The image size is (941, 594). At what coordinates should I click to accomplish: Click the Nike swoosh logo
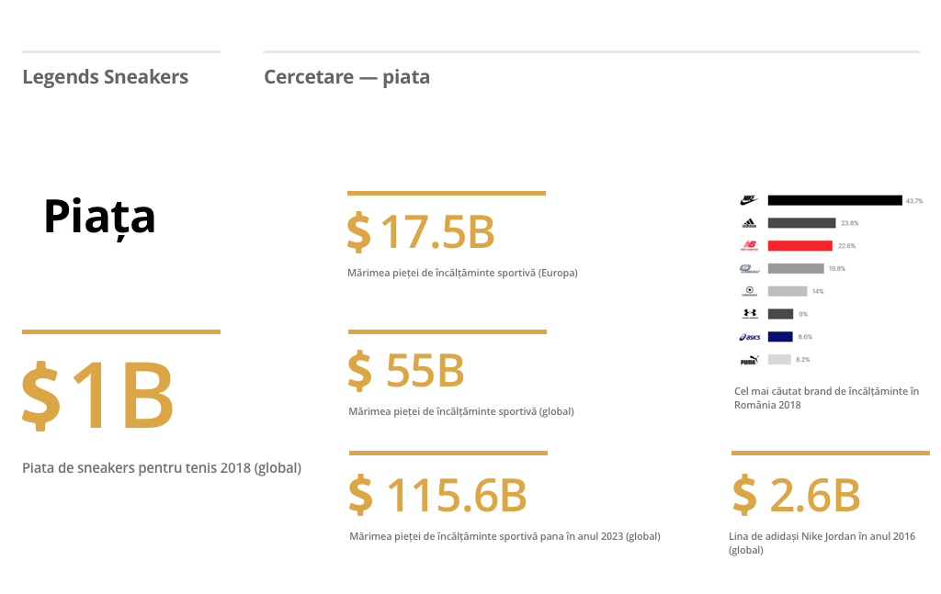(748, 200)
